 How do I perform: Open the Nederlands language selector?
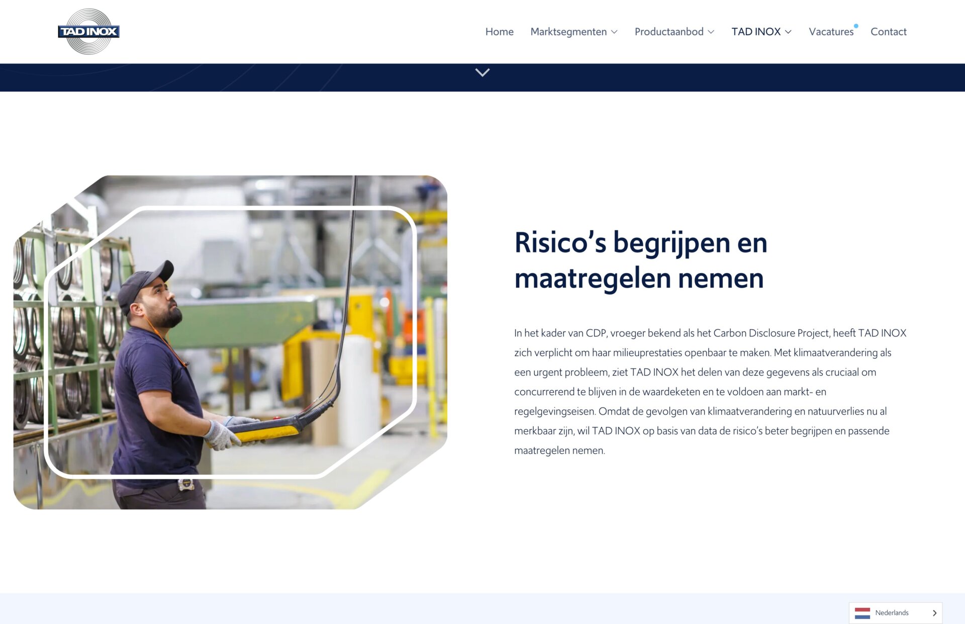click(x=896, y=613)
